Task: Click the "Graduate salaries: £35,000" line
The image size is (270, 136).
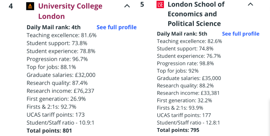Action: [189, 78]
